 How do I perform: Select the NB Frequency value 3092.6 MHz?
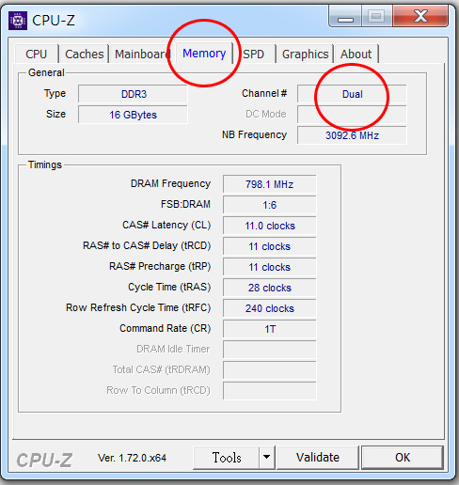pos(352,135)
